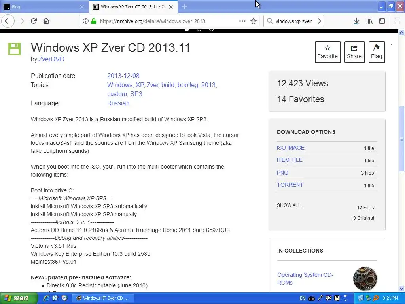Image resolution: width=405 pixels, height=304 pixels.
Task: Open the Windows topic link
Action: (120, 85)
